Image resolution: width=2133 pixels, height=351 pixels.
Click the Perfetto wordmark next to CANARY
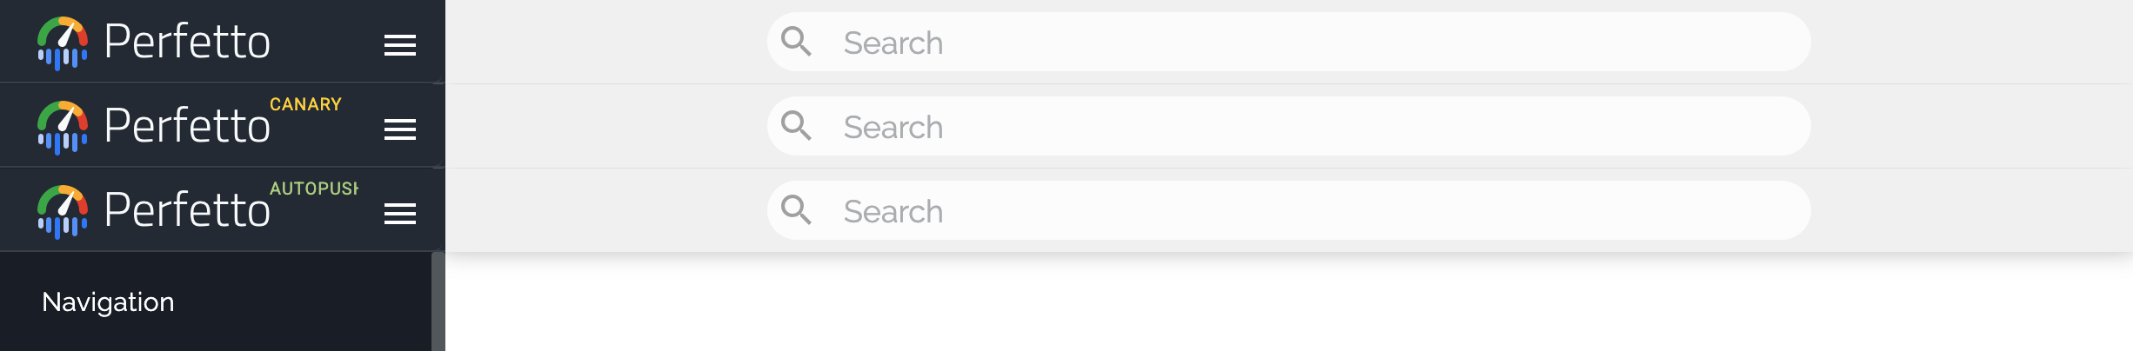point(187,126)
